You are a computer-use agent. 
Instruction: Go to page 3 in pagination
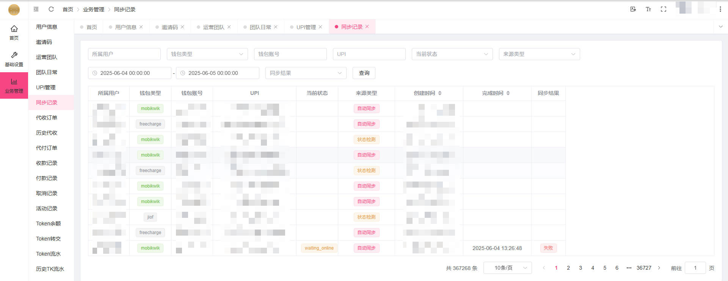click(581, 268)
